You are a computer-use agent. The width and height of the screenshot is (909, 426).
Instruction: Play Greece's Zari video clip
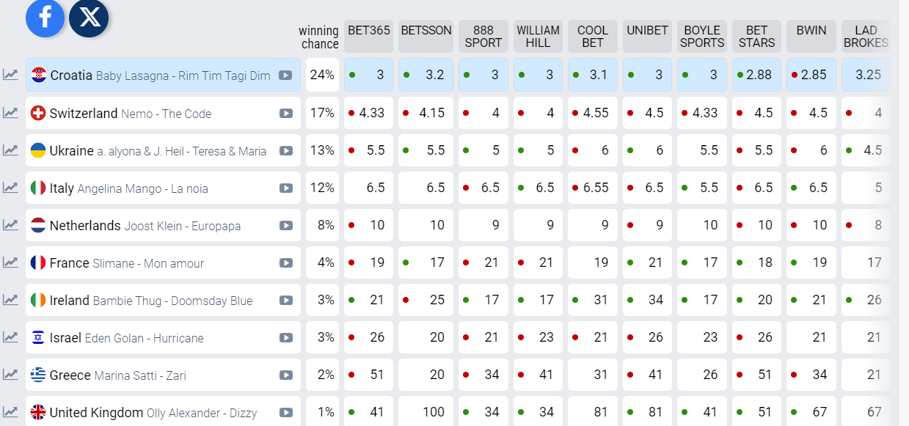tap(285, 375)
